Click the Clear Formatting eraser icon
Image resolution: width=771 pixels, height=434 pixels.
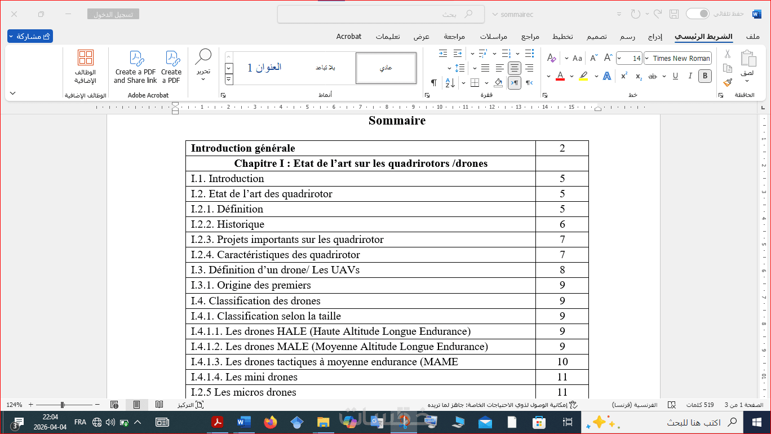(551, 58)
